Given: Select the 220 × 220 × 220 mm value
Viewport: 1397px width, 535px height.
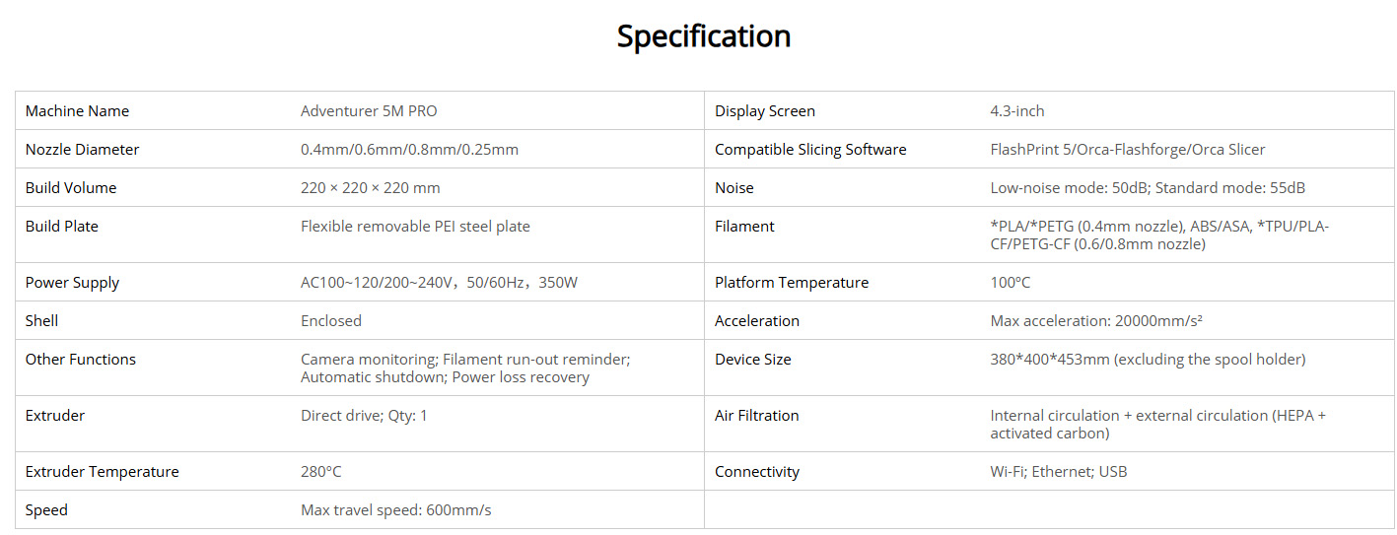Looking at the screenshot, I should click(x=370, y=188).
